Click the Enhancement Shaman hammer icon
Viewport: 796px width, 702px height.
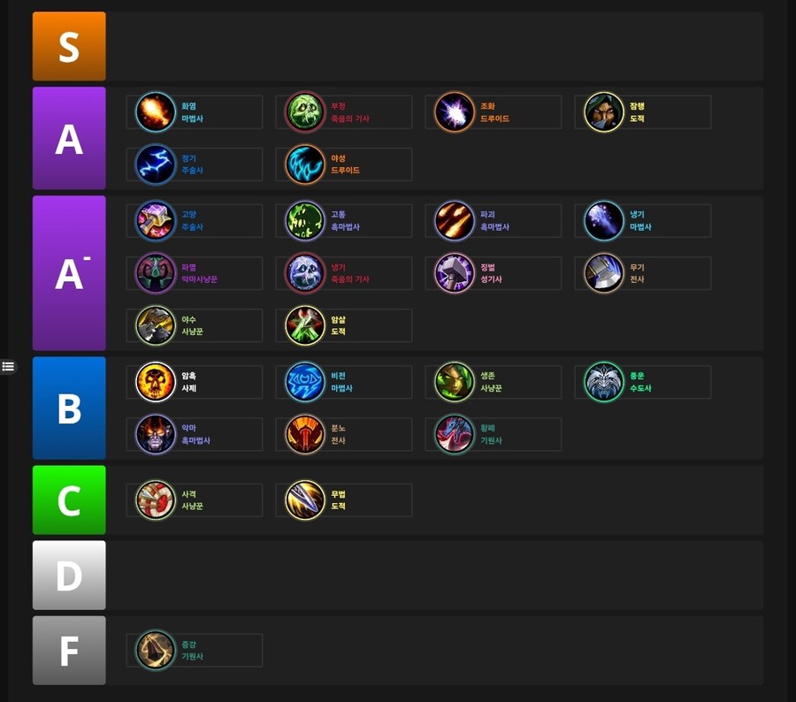click(x=156, y=220)
